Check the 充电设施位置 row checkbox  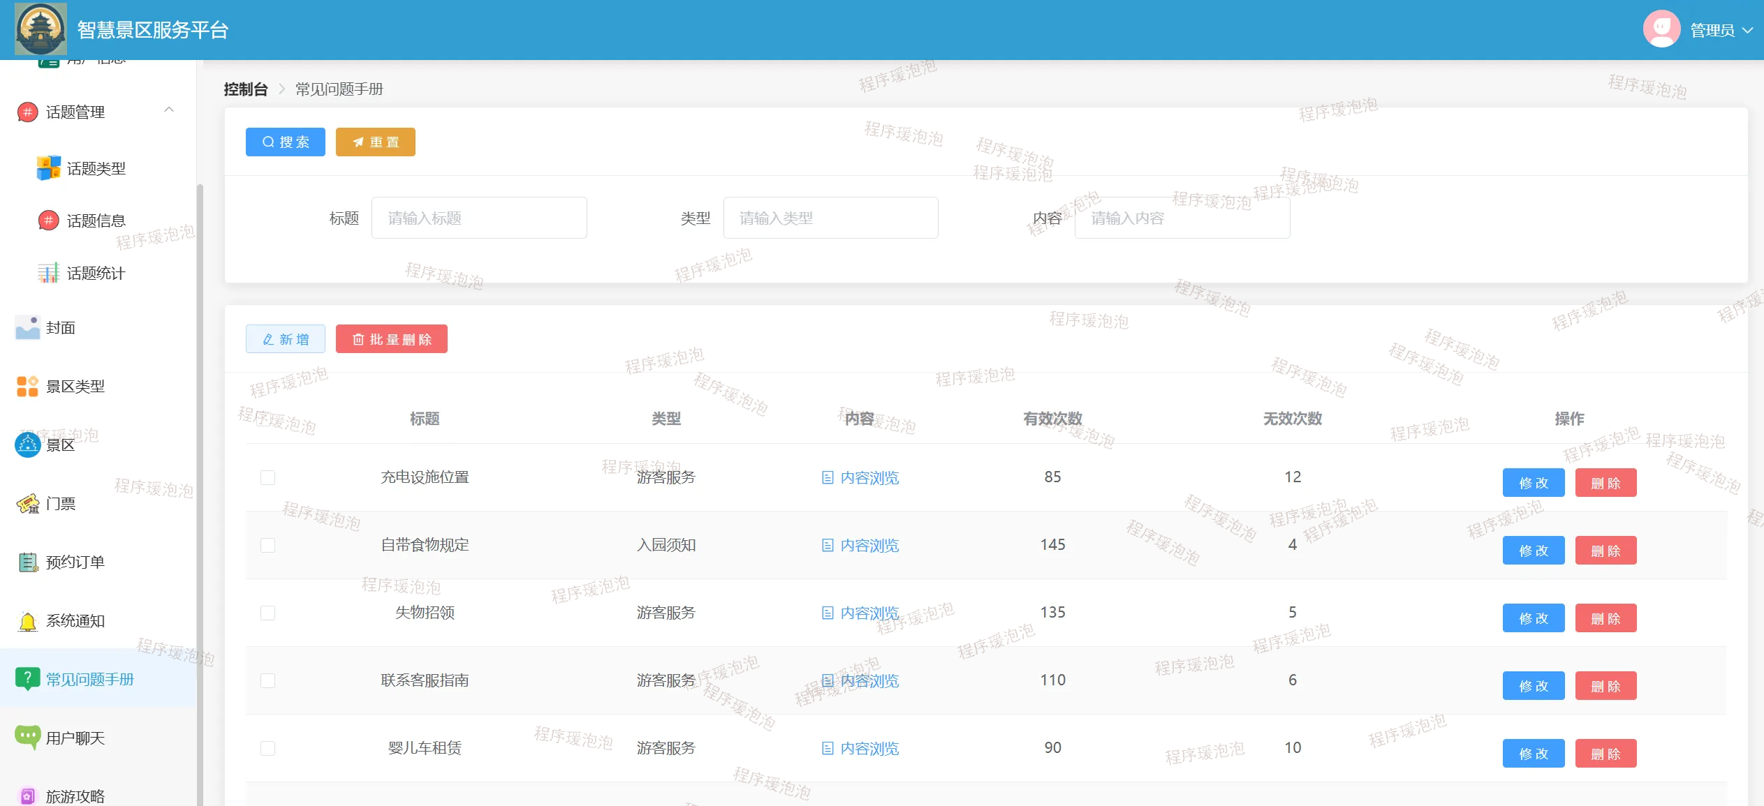point(267,477)
